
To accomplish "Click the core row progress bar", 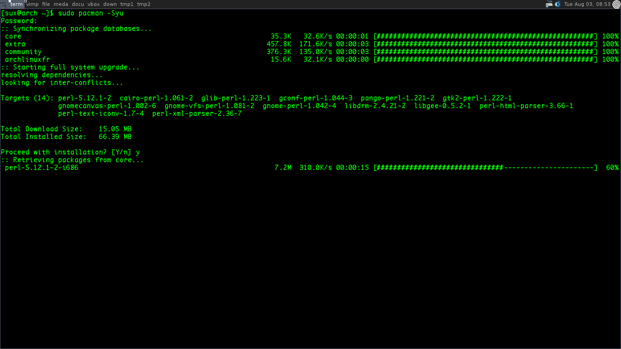I will coord(485,36).
